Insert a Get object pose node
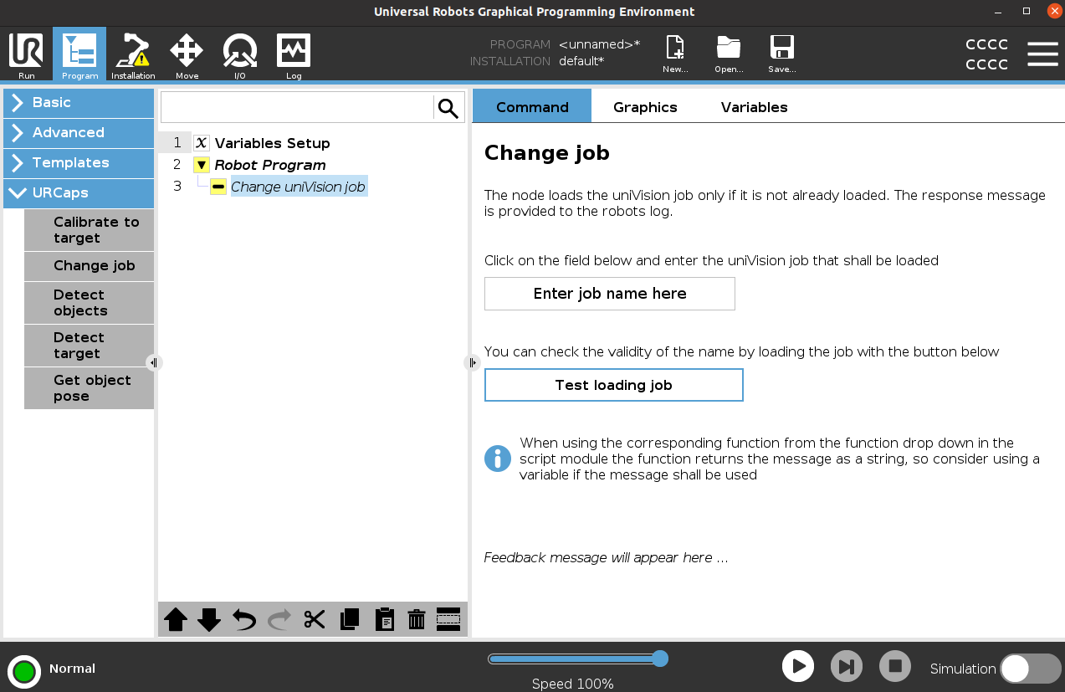This screenshot has width=1065, height=692. point(89,388)
